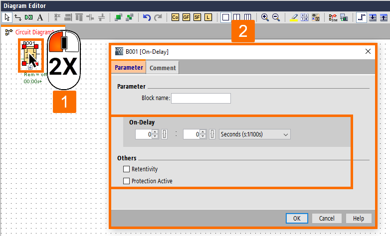Image resolution: width=390 pixels, height=236 pixels.
Task: Split editor into two windows
Action: [236, 17]
